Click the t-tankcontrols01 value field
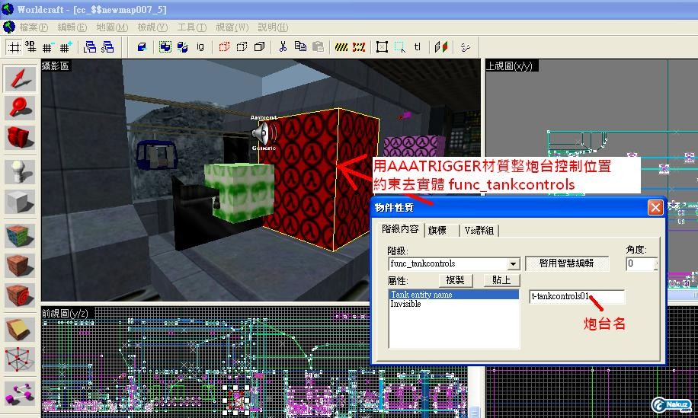Screen dimensions: 698x418 [x=577, y=297]
